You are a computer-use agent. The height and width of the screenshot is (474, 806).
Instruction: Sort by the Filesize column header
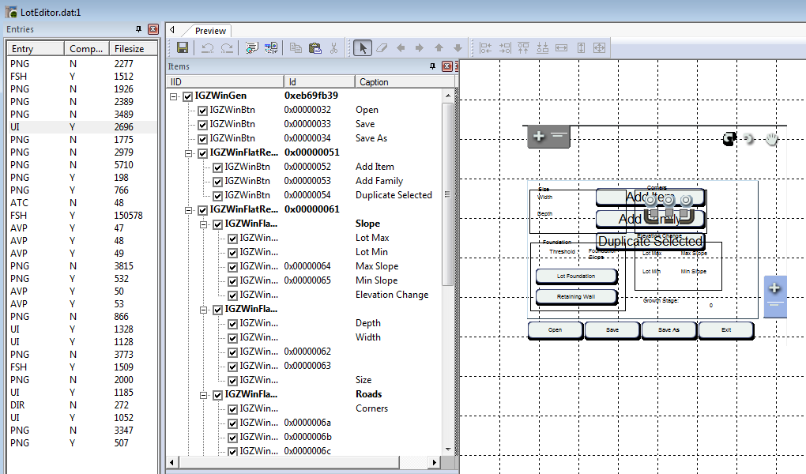click(133, 49)
